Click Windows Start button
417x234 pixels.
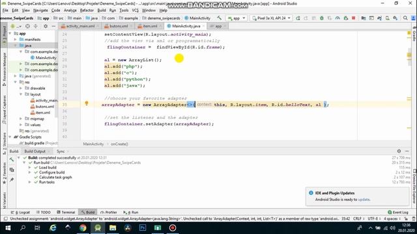coord(8,228)
